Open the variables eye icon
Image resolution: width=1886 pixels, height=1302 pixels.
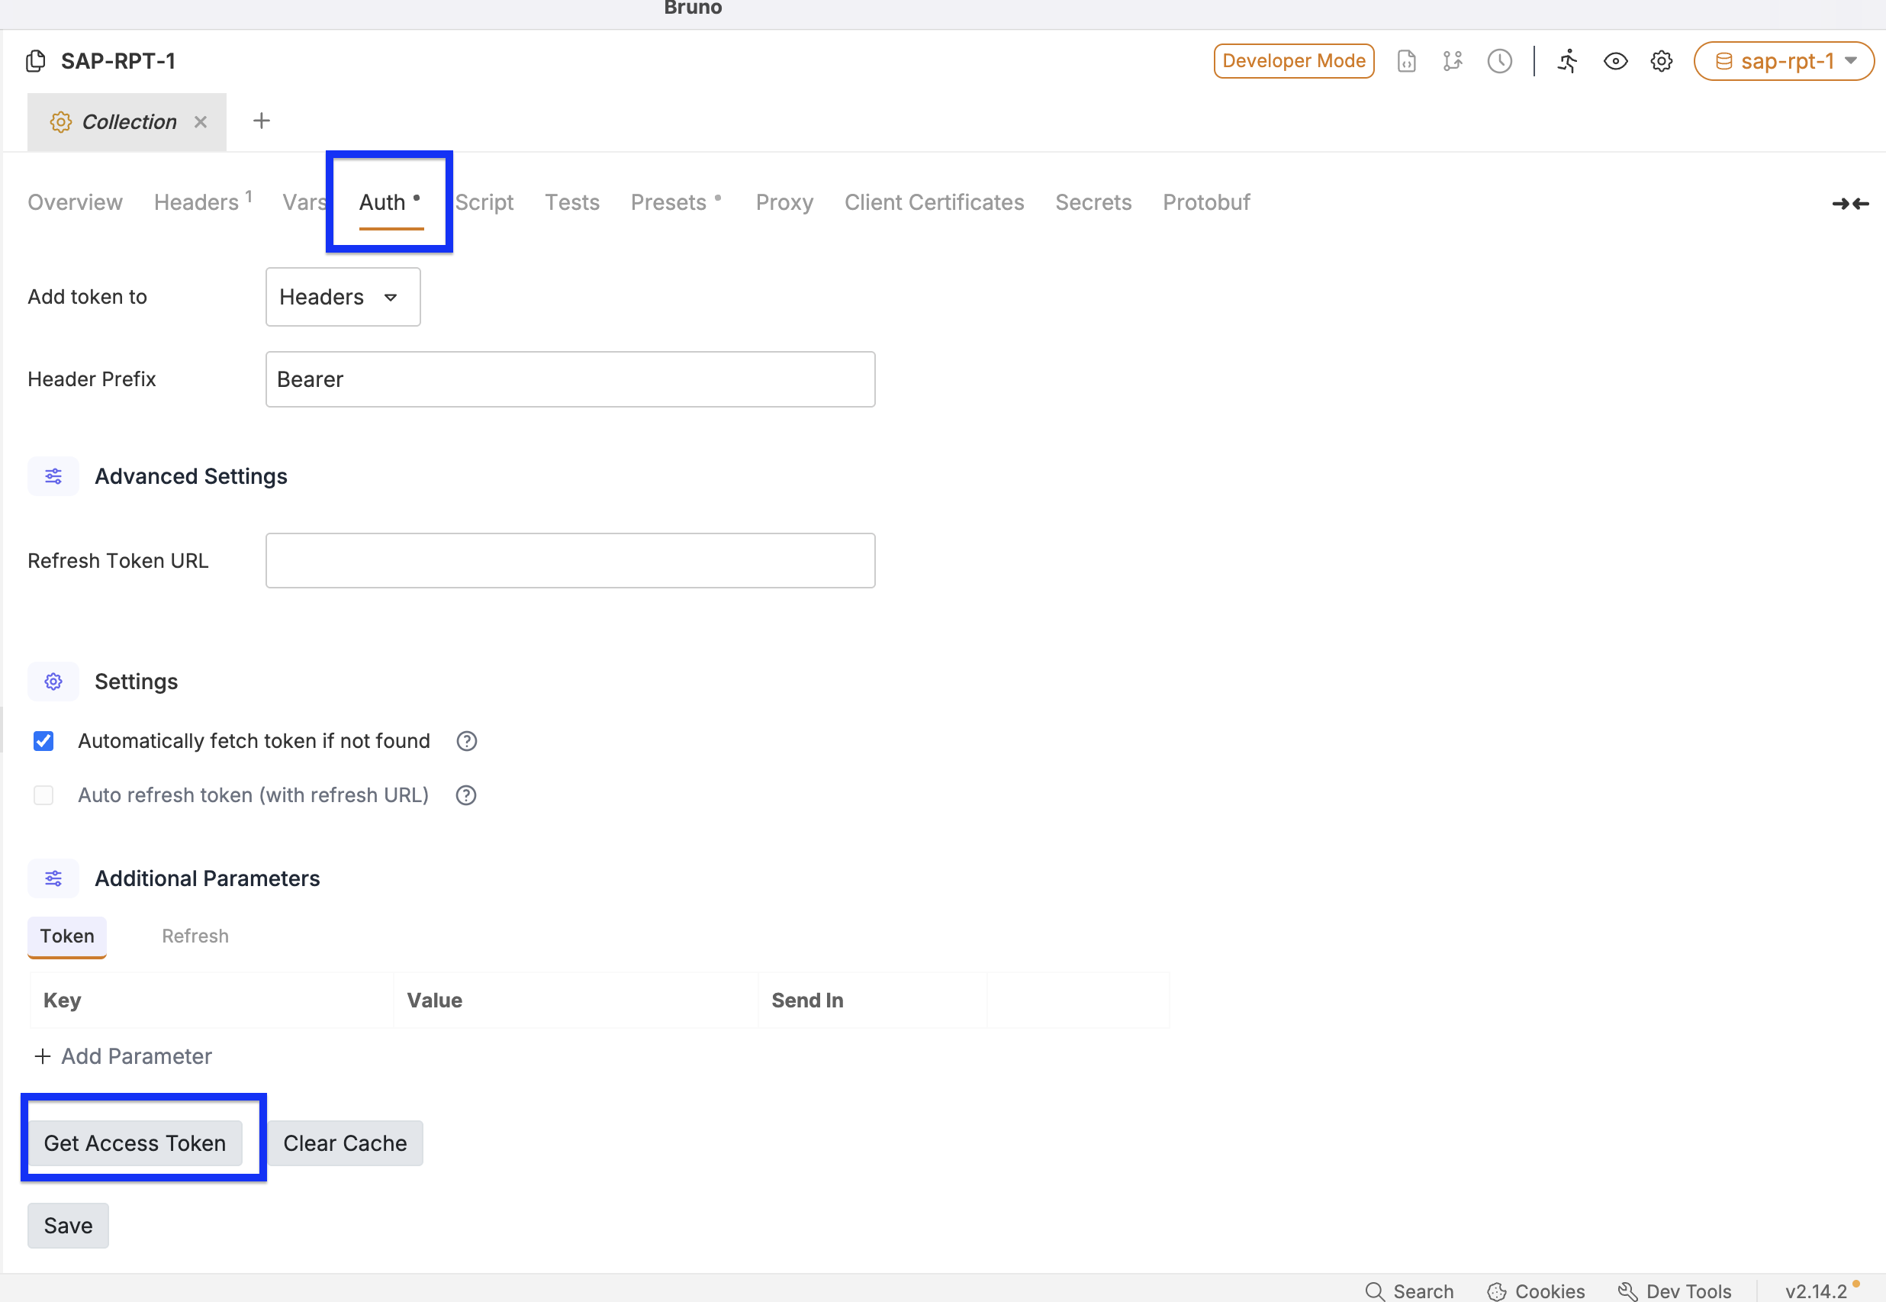point(1614,61)
